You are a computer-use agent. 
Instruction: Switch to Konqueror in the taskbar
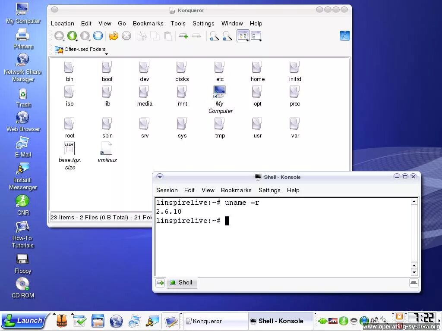coord(216,321)
